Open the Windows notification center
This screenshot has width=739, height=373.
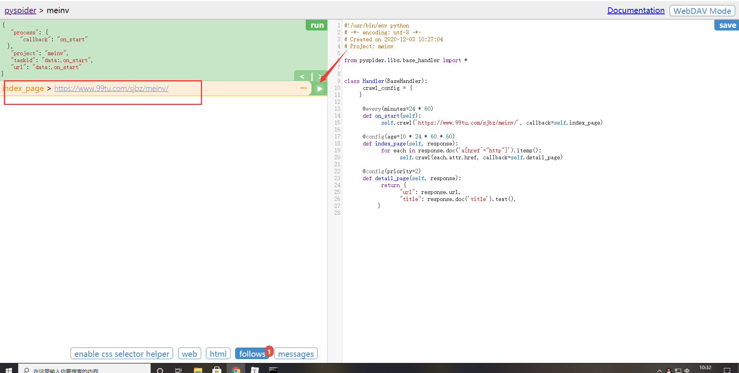pos(727,370)
